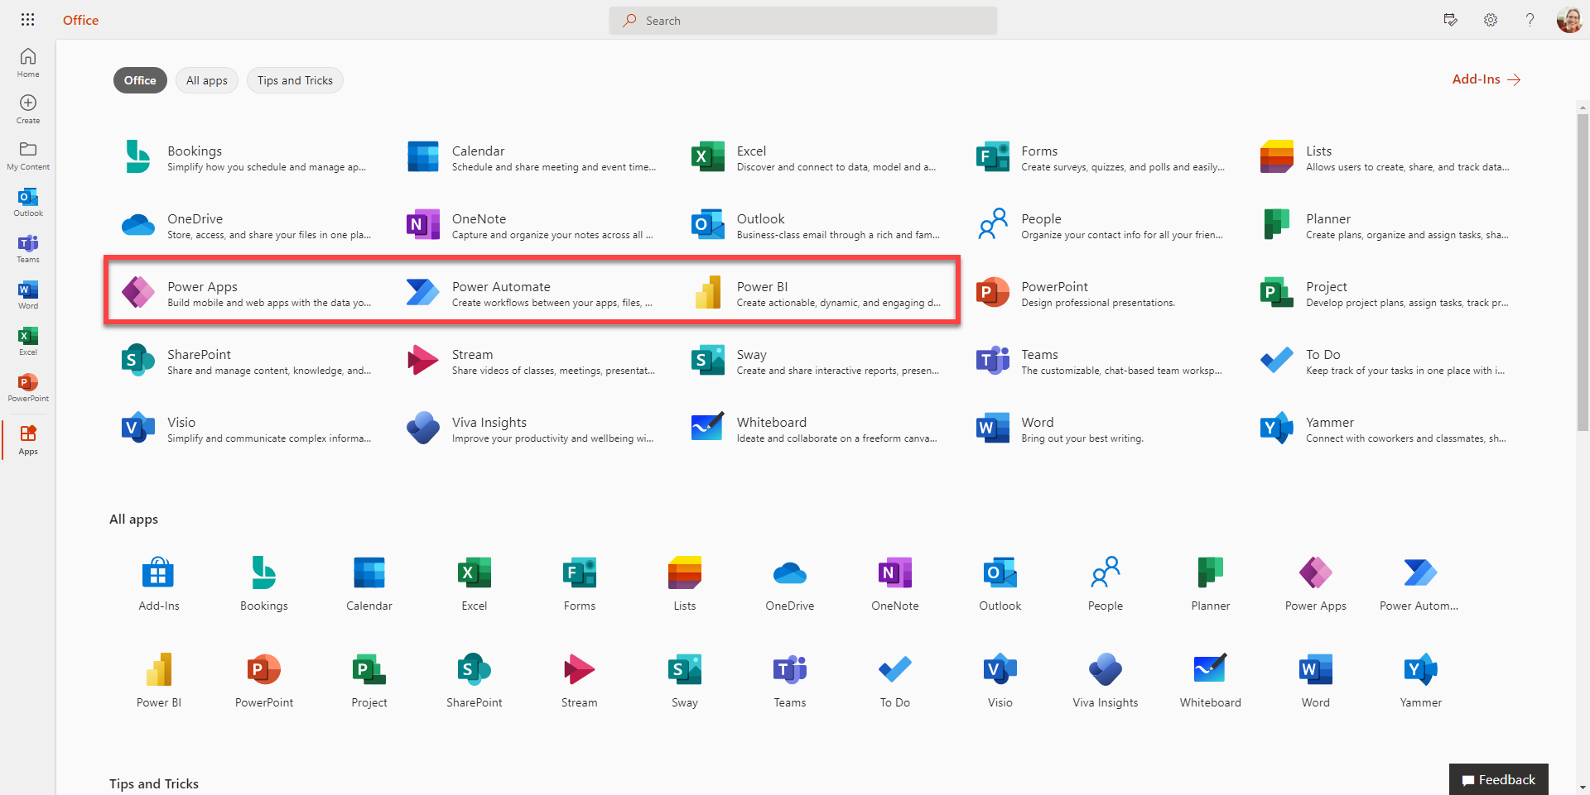Open the Bookings app card

pos(245,157)
